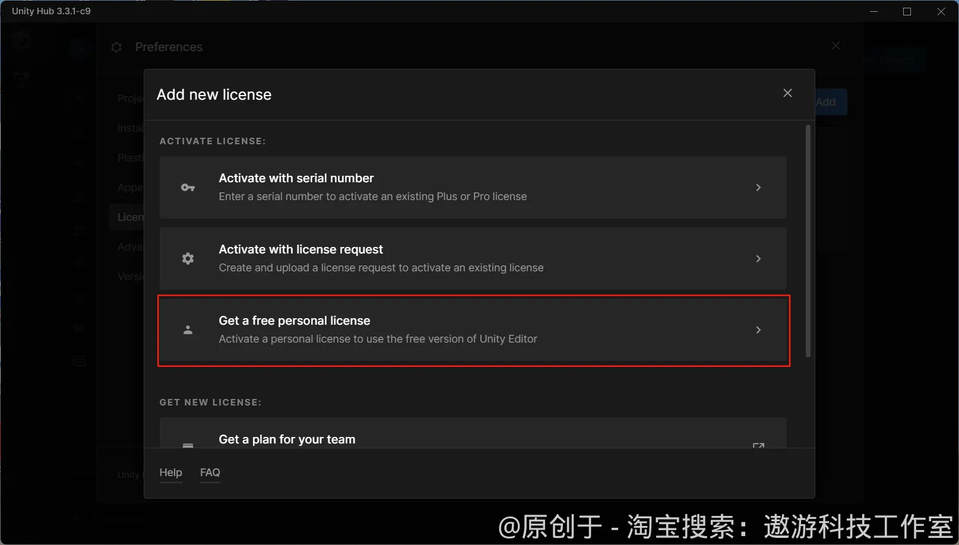Open the FAQ link
Screen dimensions: 959x545
(x=210, y=473)
